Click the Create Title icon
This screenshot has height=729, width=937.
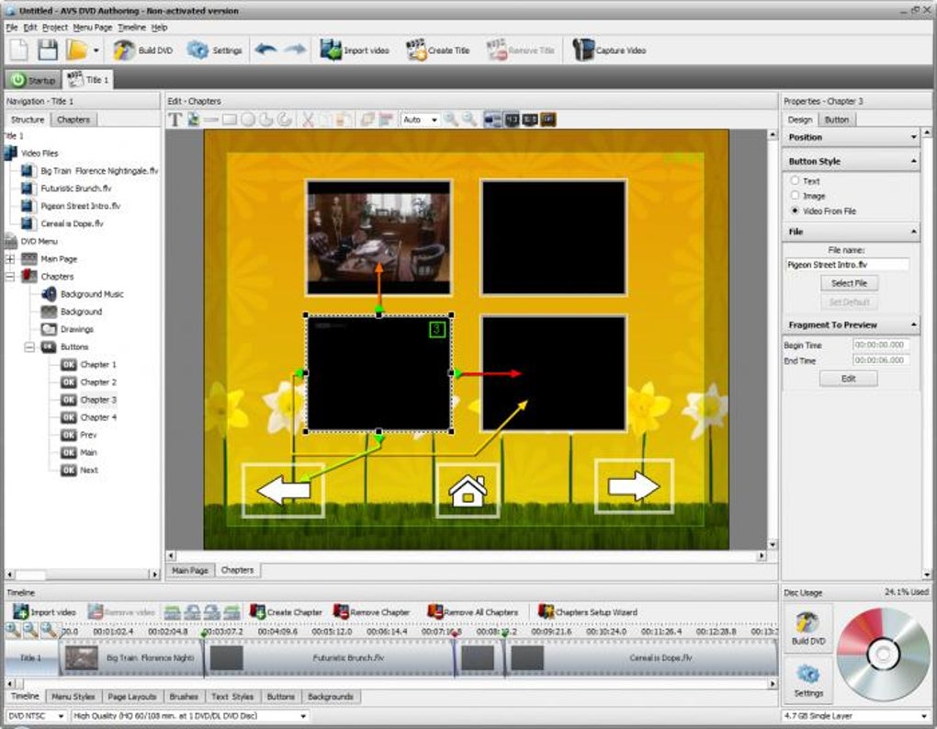coord(416,51)
